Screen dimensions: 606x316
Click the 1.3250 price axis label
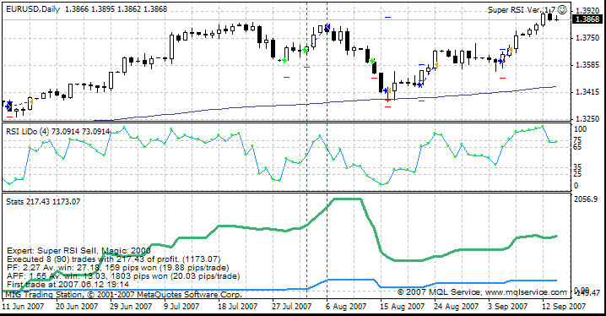click(587, 119)
